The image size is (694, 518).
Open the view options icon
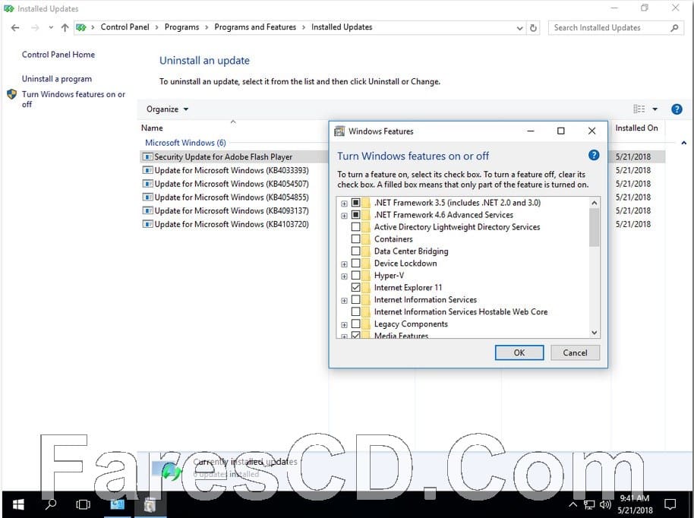[x=639, y=109]
